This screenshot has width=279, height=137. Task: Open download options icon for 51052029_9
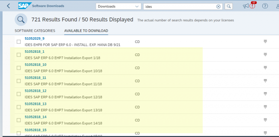265,42
